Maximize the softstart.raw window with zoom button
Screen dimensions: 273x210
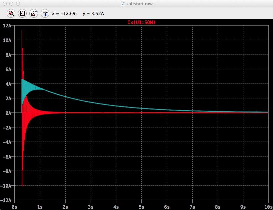(18, 4)
